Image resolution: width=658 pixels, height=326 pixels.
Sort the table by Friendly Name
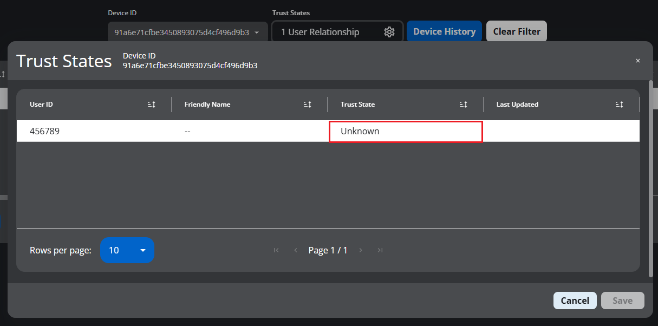[308, 105]
